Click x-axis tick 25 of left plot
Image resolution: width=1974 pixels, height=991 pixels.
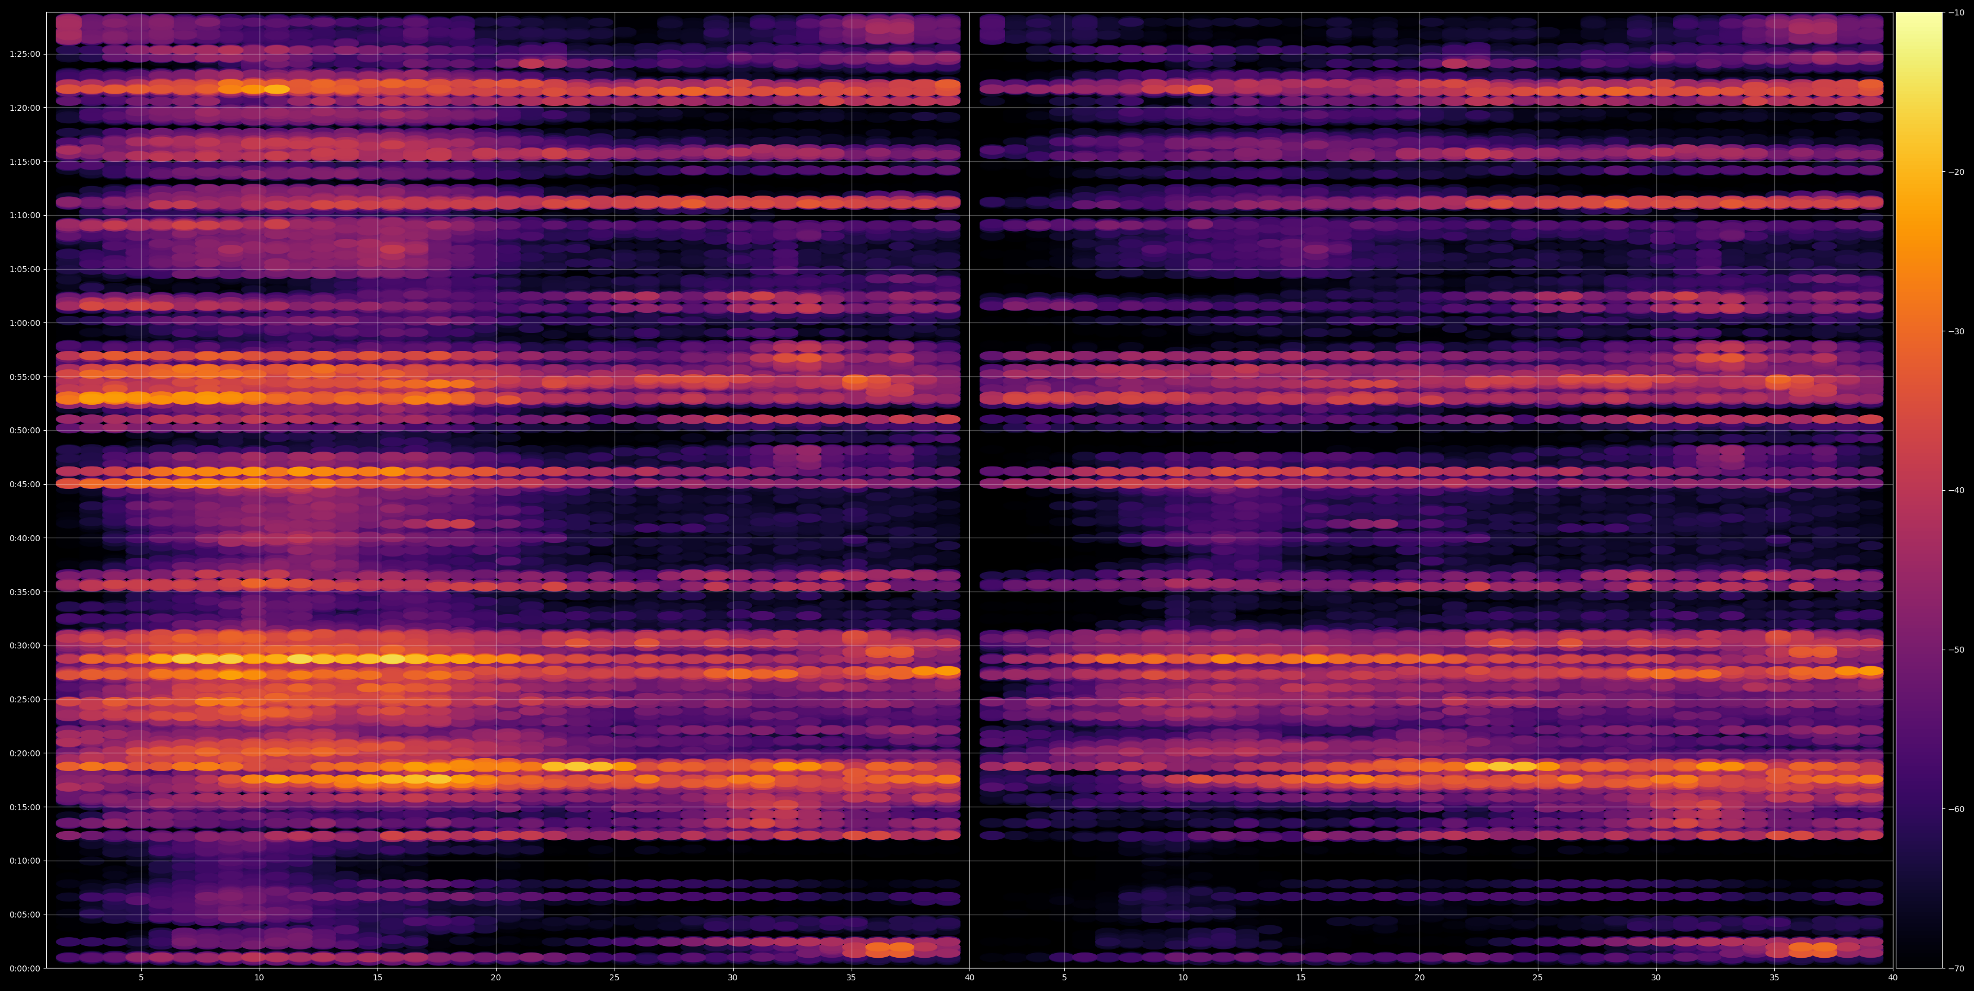click(x=615, y=978)
